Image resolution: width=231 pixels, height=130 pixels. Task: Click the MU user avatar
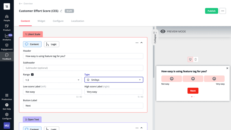[7, 125]
